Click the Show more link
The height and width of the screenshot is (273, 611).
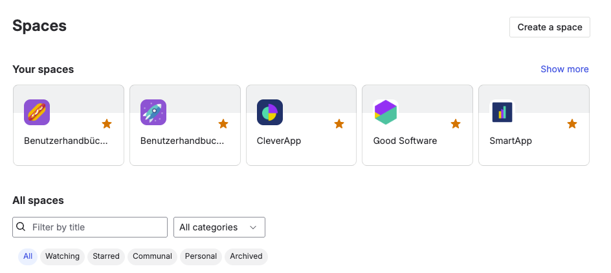[x=564, y=69]
